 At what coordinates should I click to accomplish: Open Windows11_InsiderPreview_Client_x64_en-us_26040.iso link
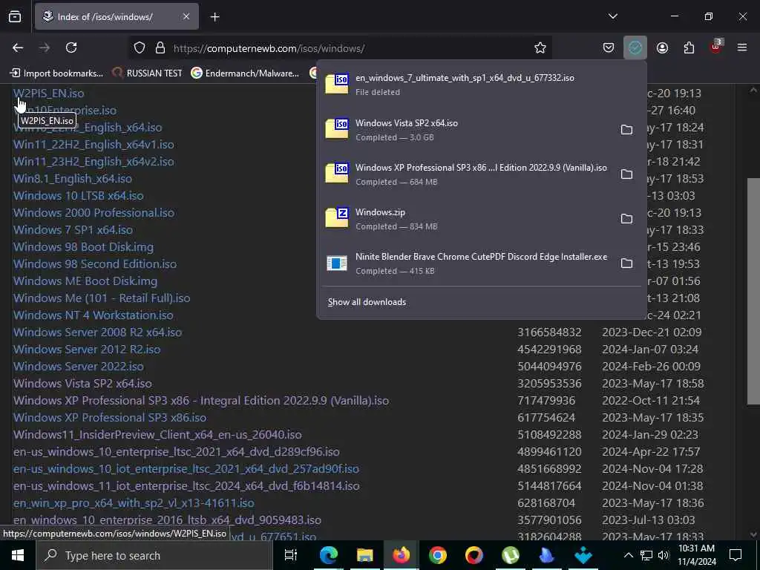[x=157, y=434]
